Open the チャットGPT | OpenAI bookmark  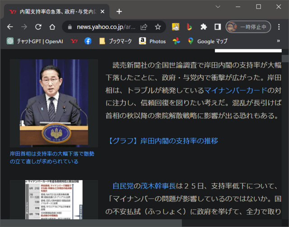(35, 41)
